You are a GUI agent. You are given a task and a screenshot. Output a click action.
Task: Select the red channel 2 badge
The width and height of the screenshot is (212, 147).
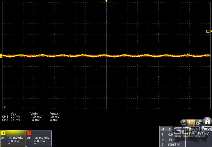pos(29,133)
